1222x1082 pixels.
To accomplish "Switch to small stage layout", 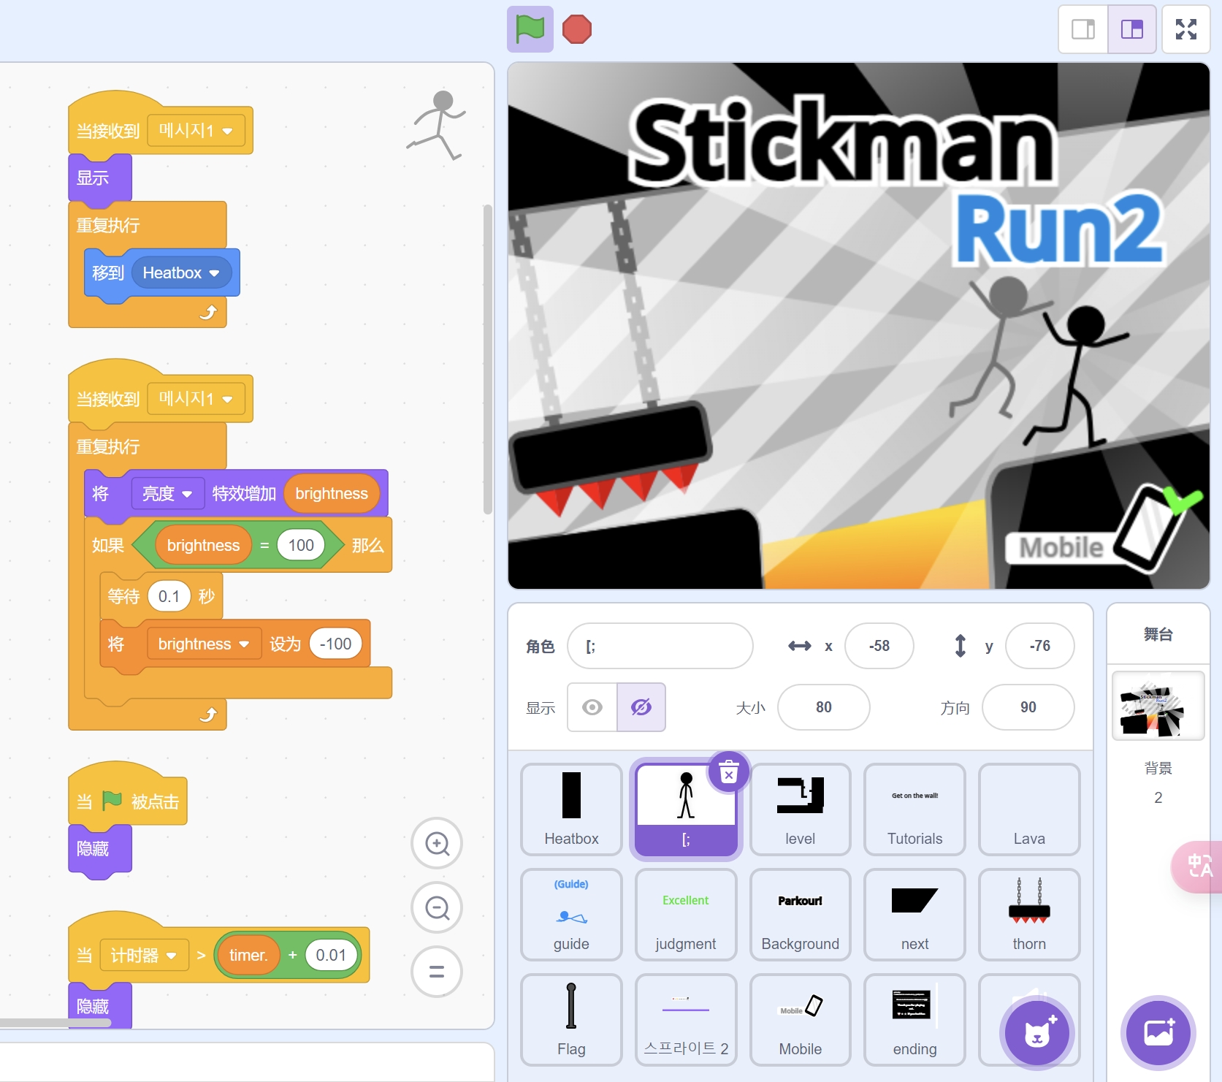I will point(1082,29).
